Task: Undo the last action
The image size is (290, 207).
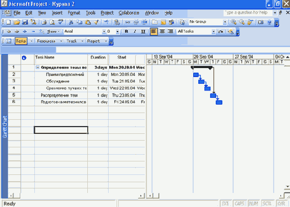Action: pyautogui.click(x=106, y=22)
